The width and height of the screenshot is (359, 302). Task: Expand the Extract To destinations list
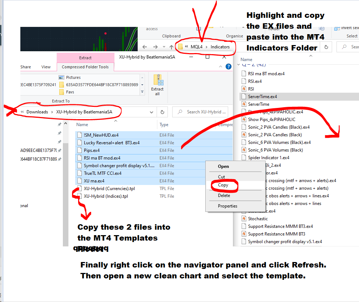point(142,92)
